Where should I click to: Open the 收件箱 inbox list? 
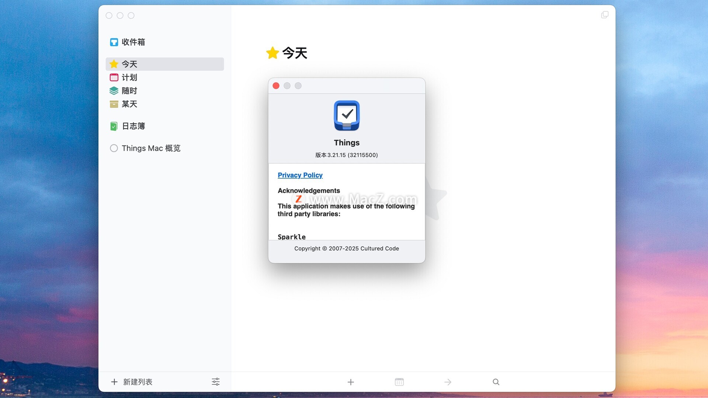coord(164,42)
